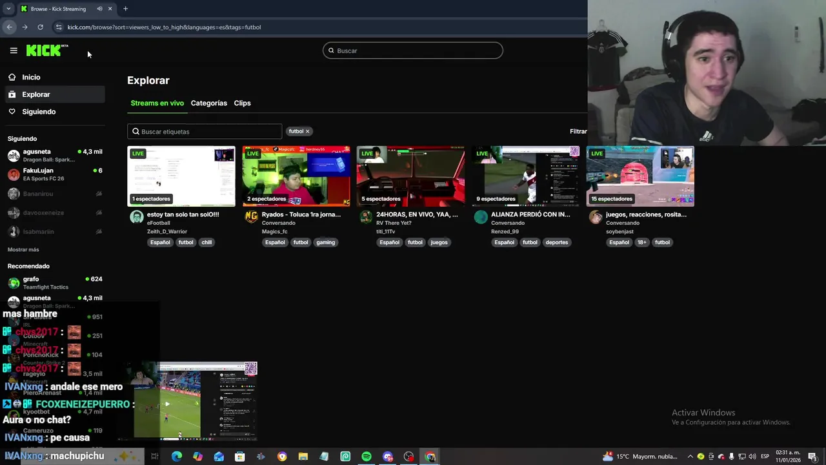Select the juegos tag on titi_11Tv stream
The image size is (826, 465).
(439, 242)
